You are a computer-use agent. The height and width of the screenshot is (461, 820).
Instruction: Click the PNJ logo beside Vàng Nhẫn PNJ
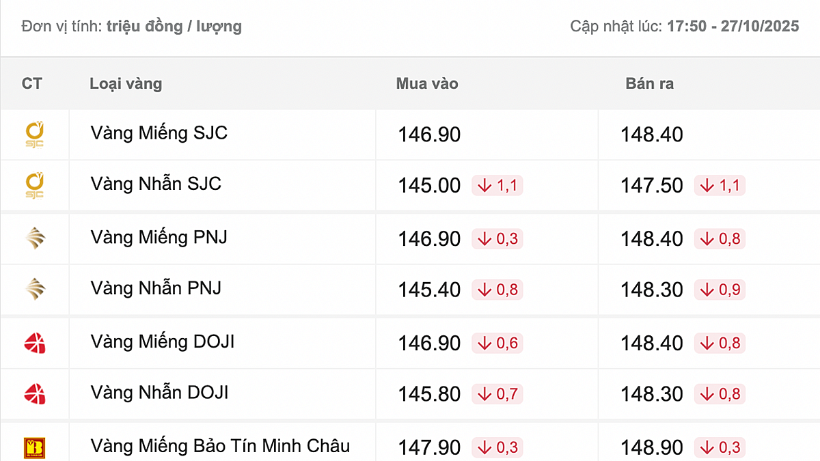(x=35, y=289)
